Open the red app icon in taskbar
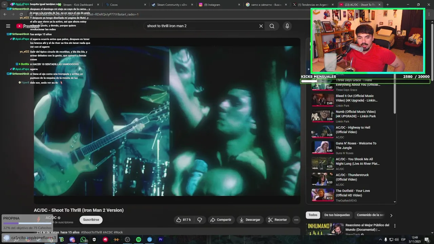The height and width of the screenshot is (244, 434). (105, 240)
